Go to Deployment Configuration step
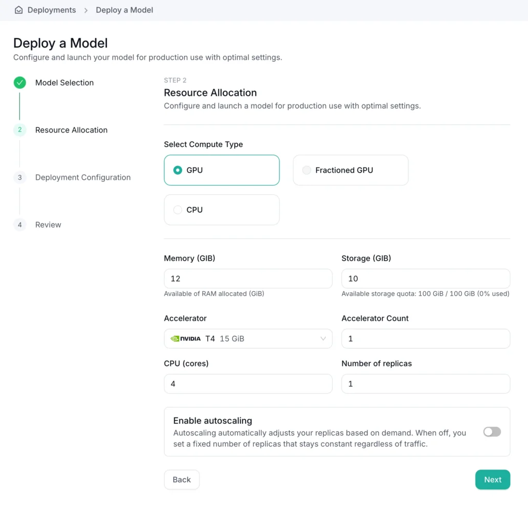The image size is (528, 522). point(82,177)
